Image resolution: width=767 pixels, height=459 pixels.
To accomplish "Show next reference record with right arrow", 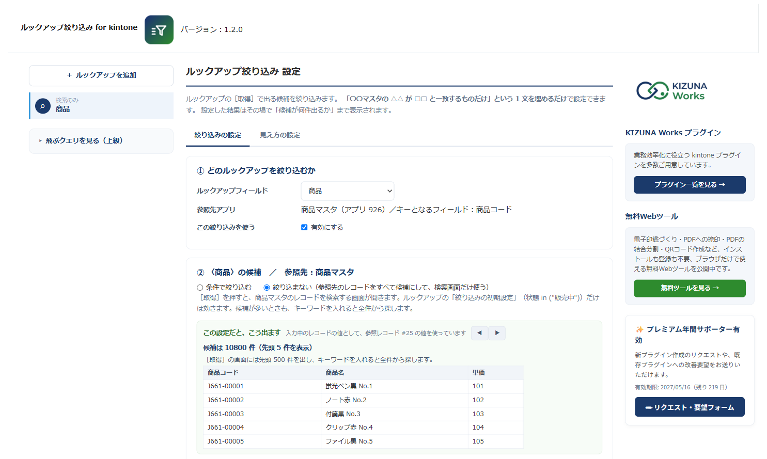I will pos(497,333).
